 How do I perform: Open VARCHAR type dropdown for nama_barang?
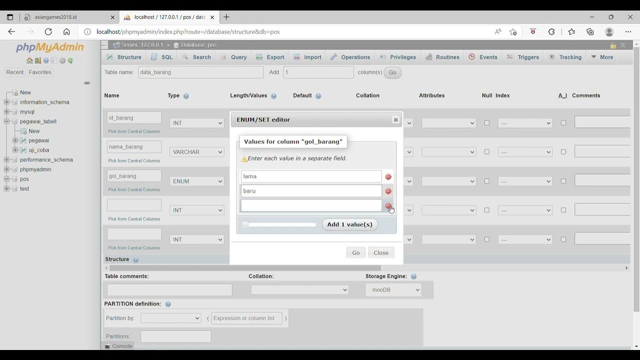tap(197, 152)
